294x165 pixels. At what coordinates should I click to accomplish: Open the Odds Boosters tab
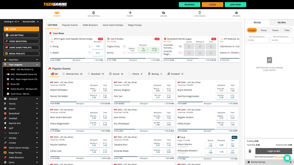(x=90, y=25)
